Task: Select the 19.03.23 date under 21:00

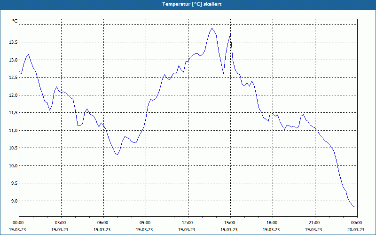Action: [313, 229]
